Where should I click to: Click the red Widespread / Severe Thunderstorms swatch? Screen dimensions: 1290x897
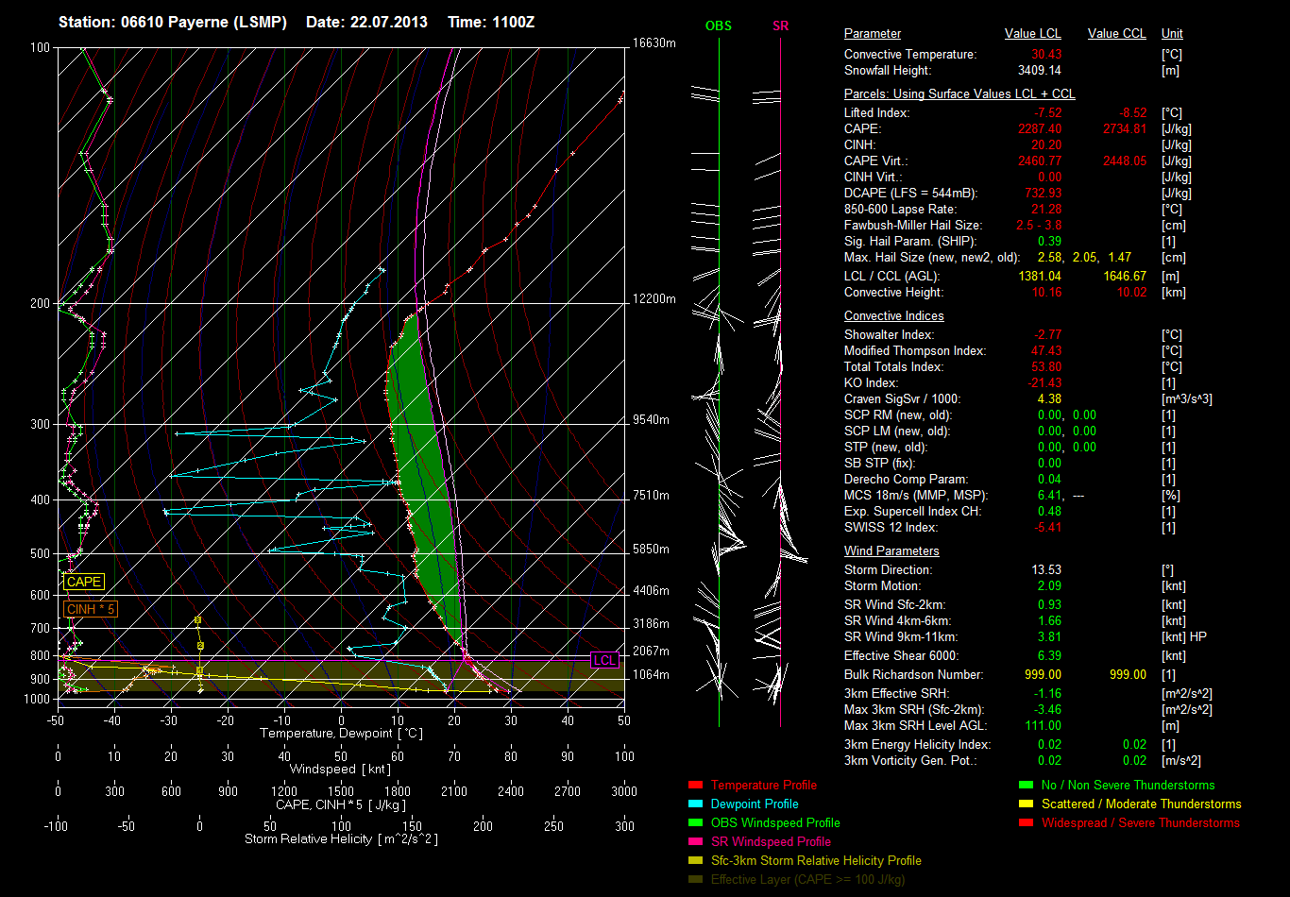tap(1026, 823)
